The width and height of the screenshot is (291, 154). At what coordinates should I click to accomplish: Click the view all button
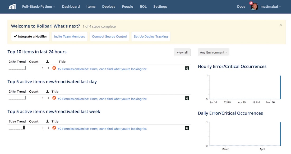pyautogui.click(x=182, y=52)
